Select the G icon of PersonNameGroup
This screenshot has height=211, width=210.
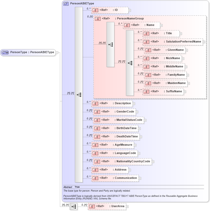97,19
